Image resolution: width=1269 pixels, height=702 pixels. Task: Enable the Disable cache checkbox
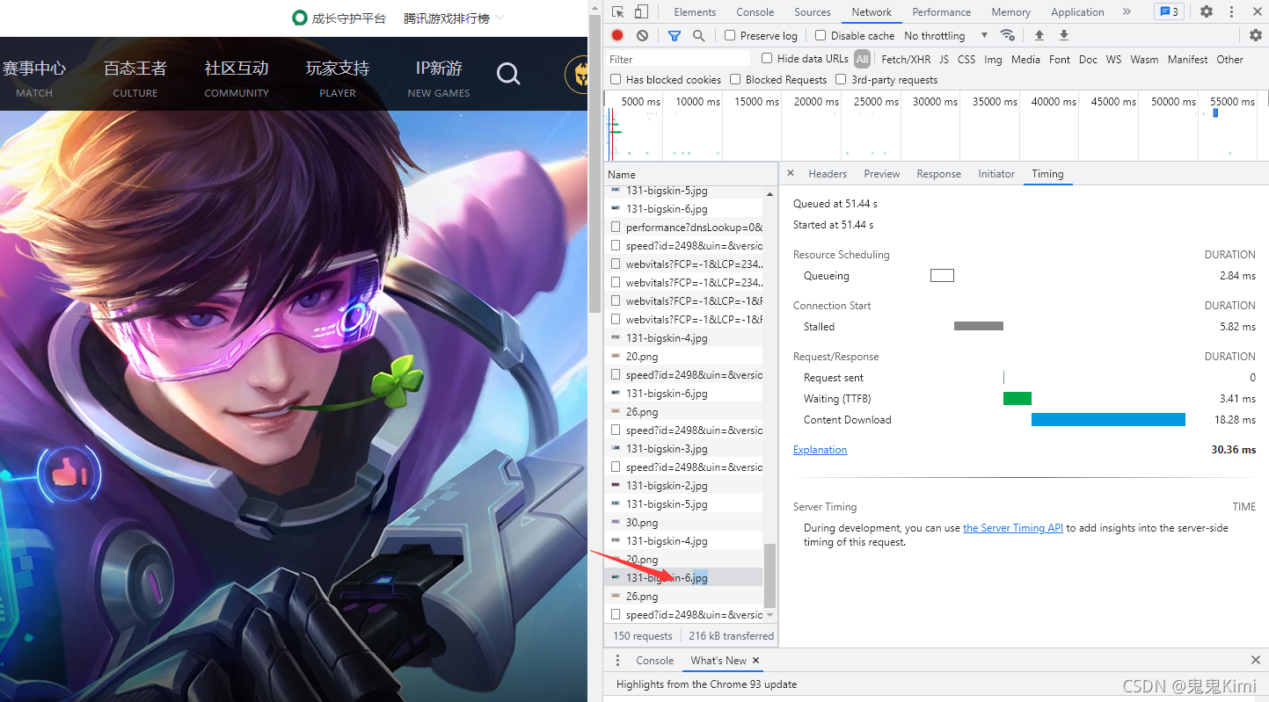[x=820, y=36]
